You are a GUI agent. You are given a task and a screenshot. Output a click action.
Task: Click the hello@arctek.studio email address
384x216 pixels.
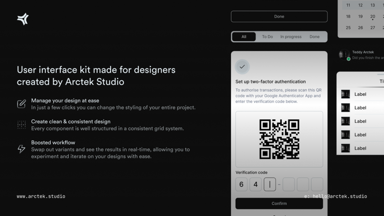coord(340,197)
